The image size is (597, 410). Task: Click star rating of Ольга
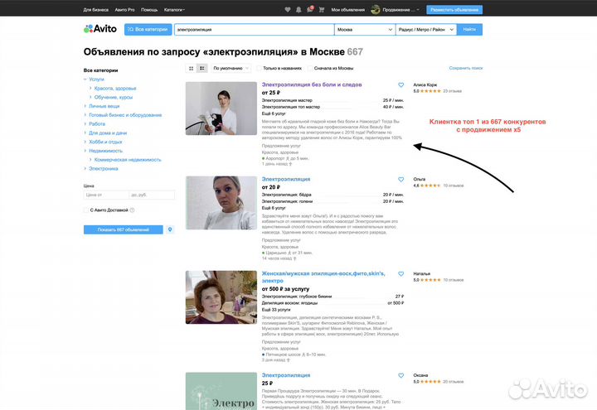430,186
